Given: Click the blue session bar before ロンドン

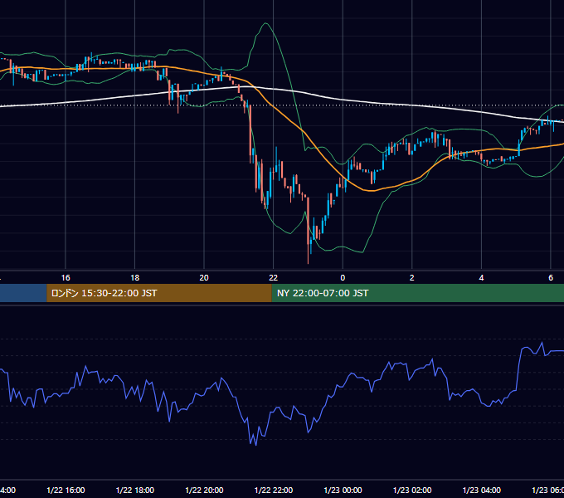Looking at the screenshot, I should coord(23,293).
